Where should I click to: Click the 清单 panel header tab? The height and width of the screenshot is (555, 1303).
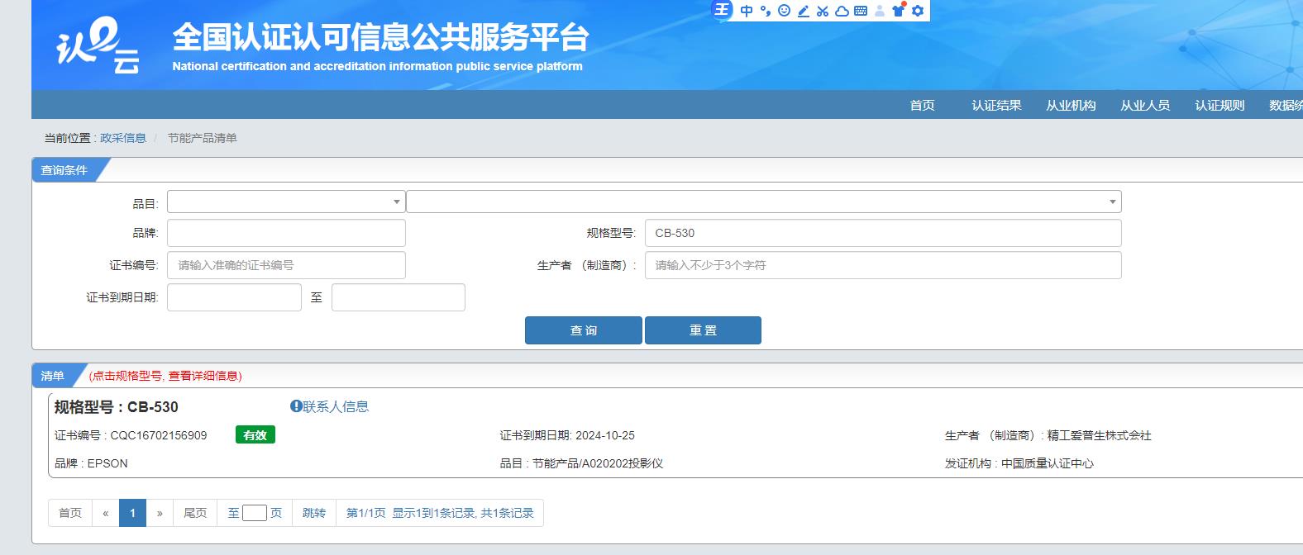[52, 376]
